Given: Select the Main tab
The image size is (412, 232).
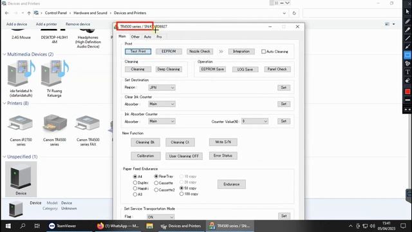Looking at the screenshot, I should coord(122,36).
